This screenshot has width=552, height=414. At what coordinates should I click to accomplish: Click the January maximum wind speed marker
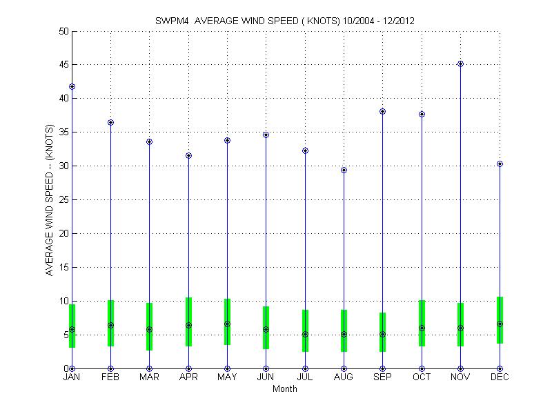pos(72,87)
